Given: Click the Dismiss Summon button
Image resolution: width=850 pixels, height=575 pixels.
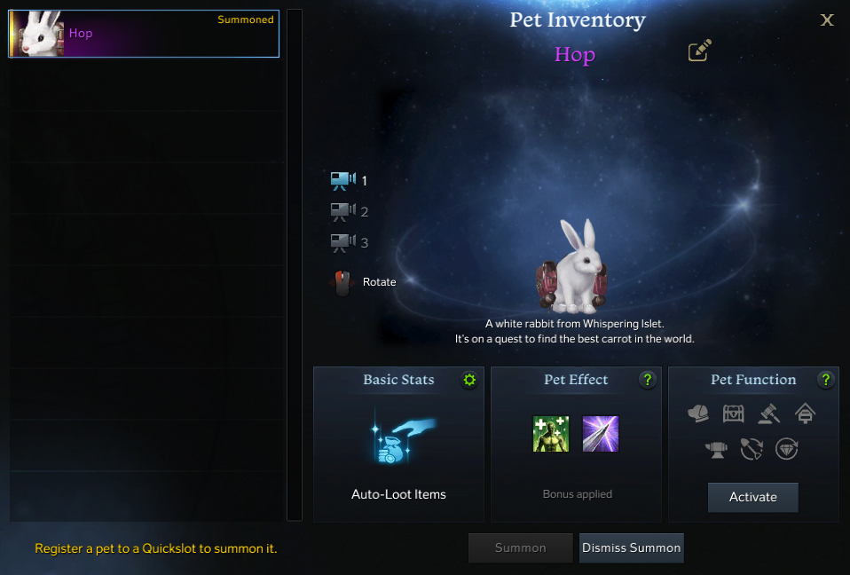Looking at the screenshot, I should 631,547.
